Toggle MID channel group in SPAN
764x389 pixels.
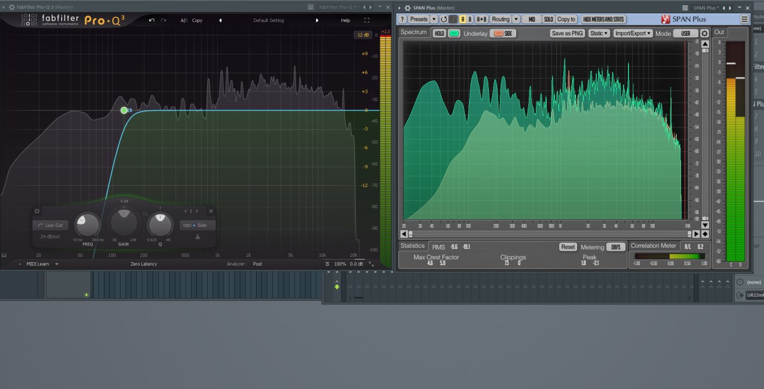click(x=532, y=19)
